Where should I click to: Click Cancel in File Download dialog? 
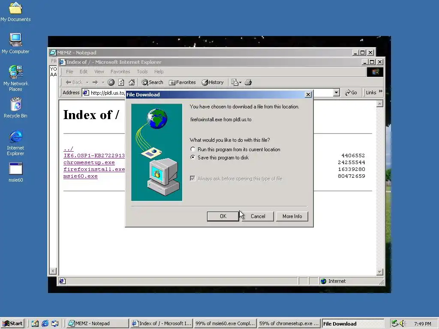(258, 216)
